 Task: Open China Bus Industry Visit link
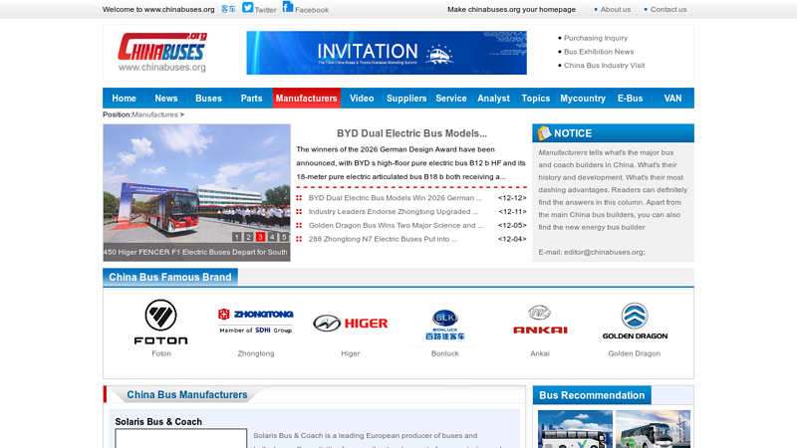tap(604, 66)
